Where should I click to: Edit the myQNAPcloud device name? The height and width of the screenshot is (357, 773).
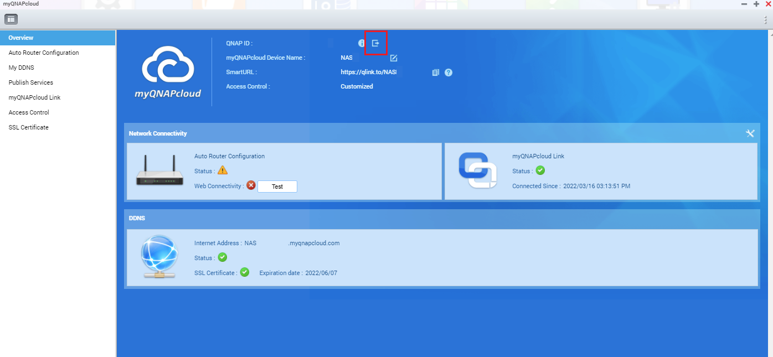(394, 58)
